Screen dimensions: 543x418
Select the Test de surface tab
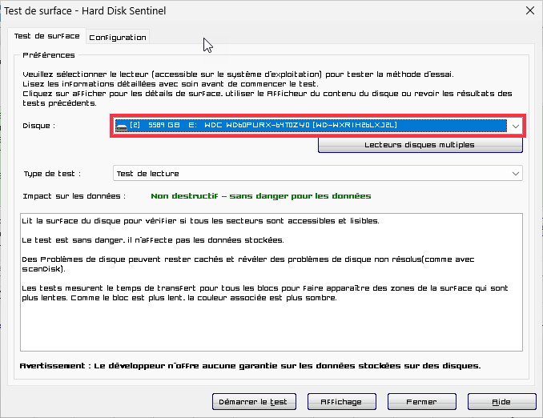point(47,36)
